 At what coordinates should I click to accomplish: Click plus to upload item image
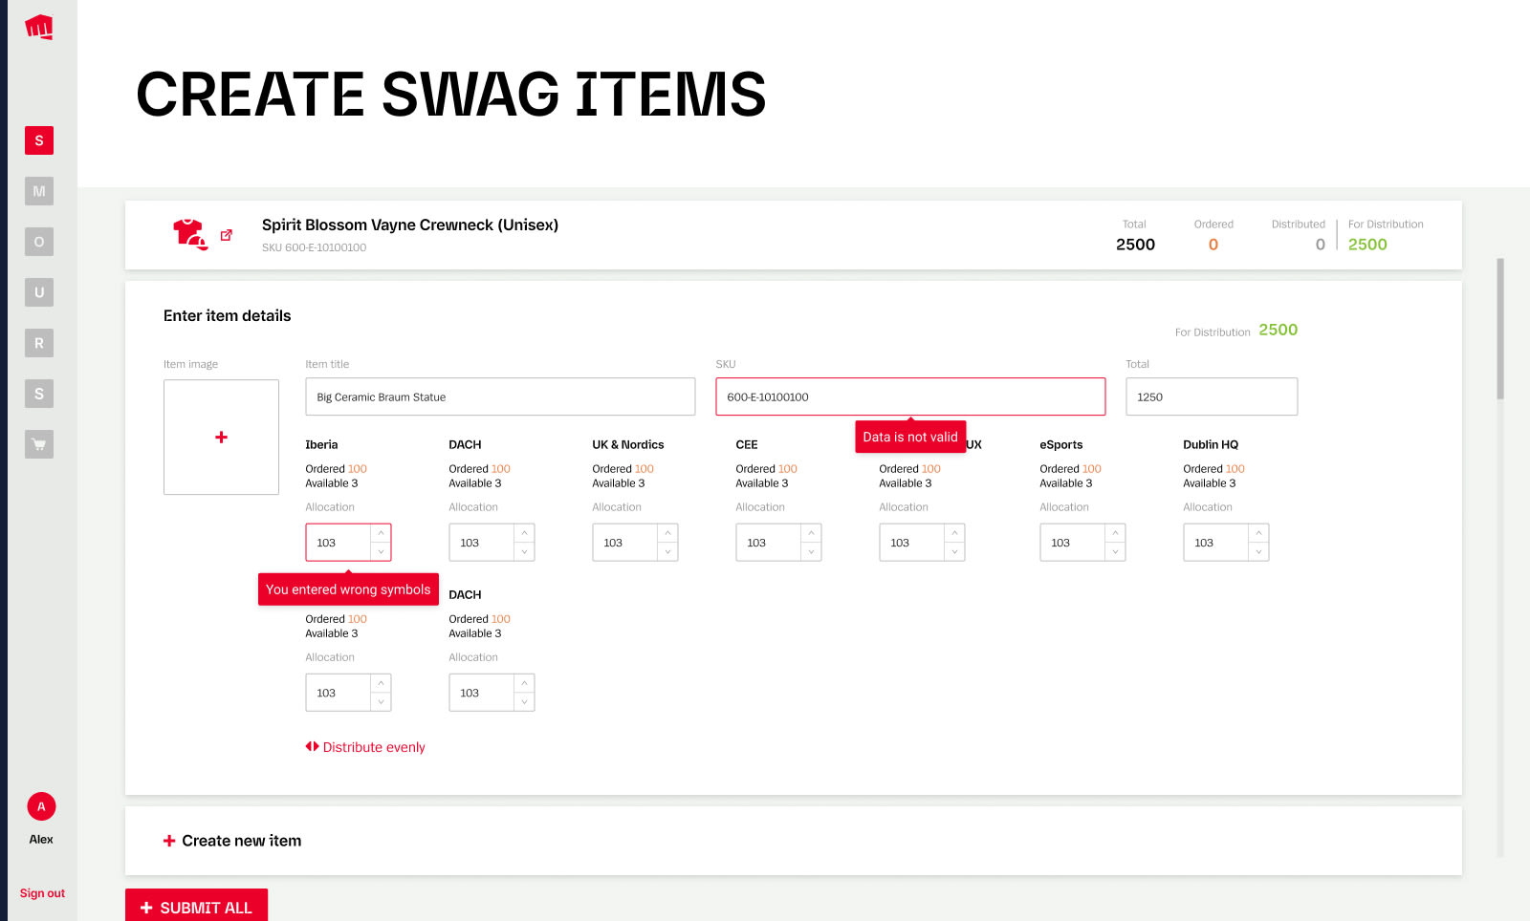[221, 437]
